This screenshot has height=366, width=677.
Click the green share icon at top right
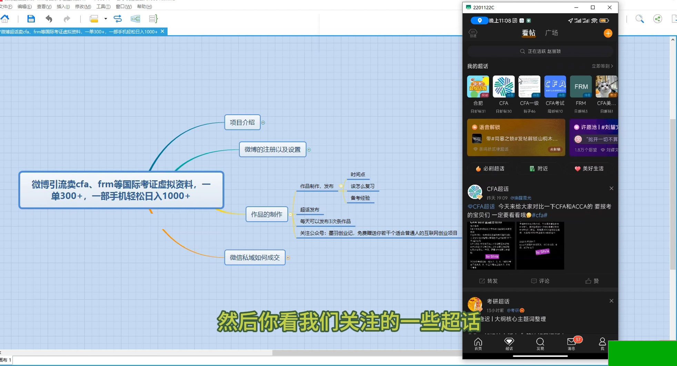658,19
